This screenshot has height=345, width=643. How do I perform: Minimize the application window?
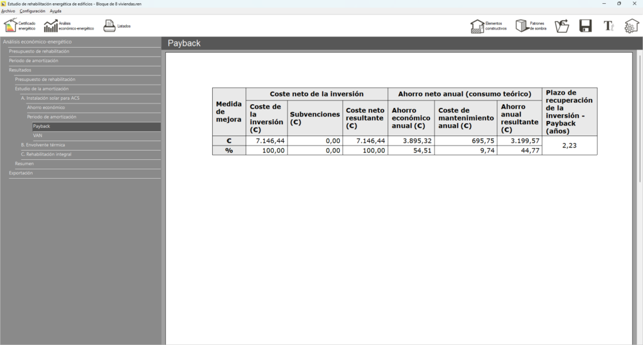(x=603, y=4)
